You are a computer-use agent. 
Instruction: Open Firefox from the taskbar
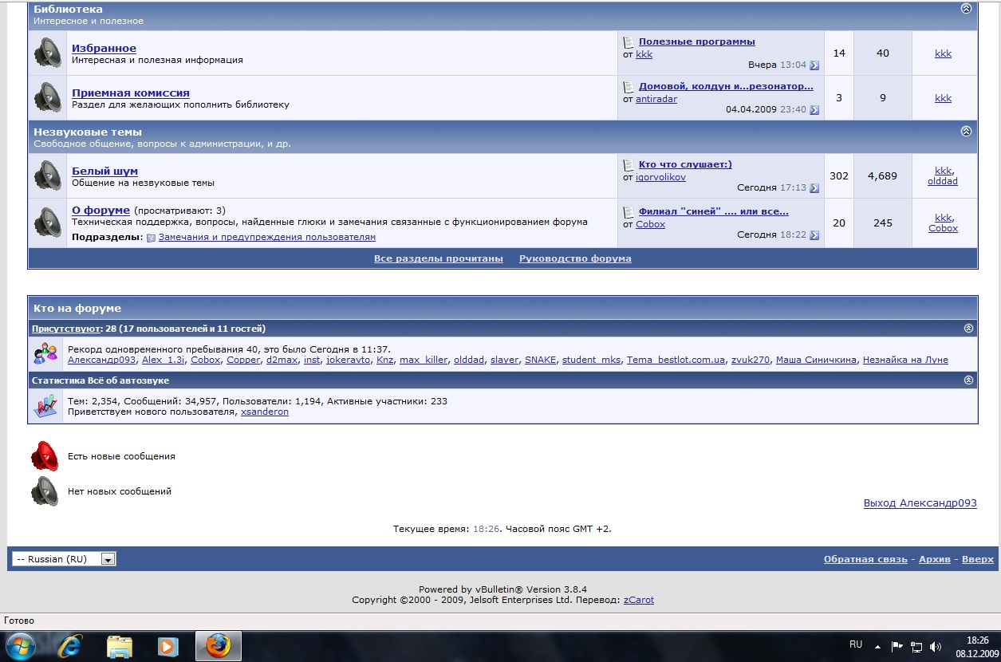coord(218,645)
